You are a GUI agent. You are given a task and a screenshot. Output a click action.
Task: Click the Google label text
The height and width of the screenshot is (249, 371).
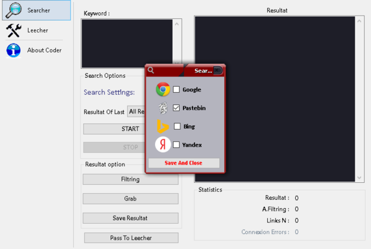pyautogui.click(x=192, y=89)
